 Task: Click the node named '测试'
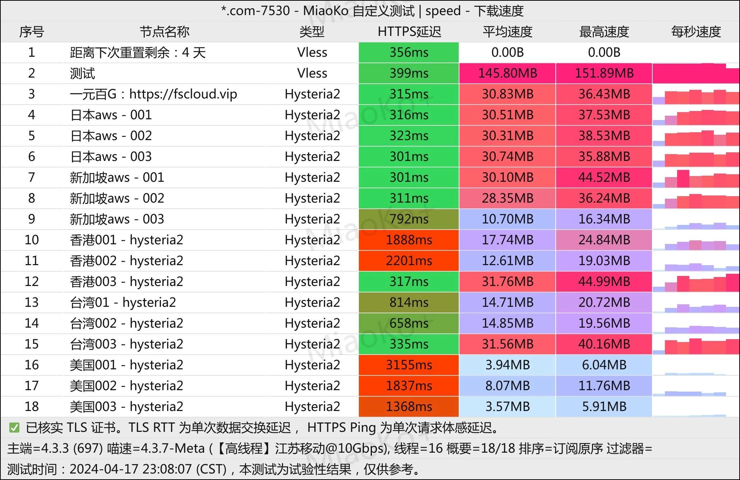click(82, 74)
